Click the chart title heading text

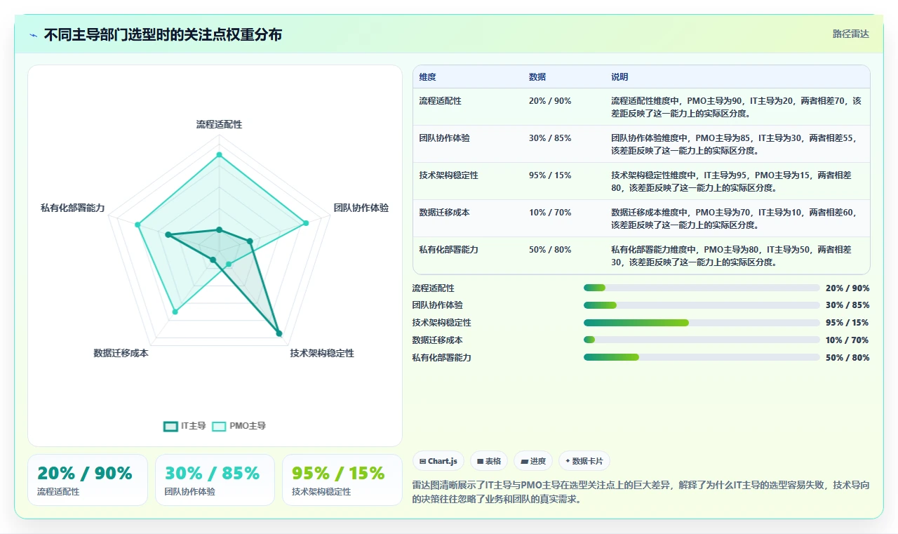[x=163, y=34]
